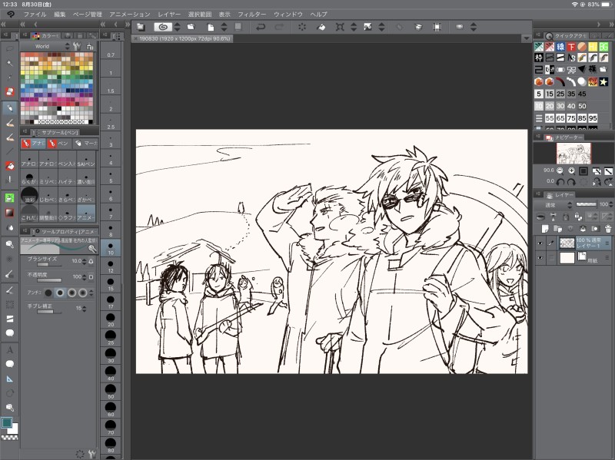Select the second anti-aliasing option
Viewport: 615px width, 460px height.
(60, 293)
